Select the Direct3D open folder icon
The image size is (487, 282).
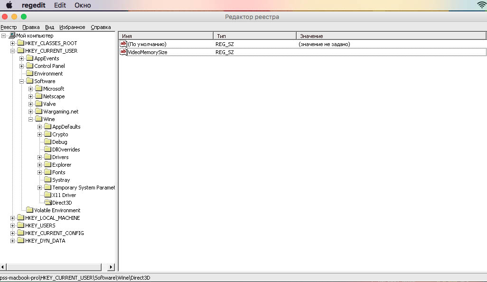click(x=47, y=203)
